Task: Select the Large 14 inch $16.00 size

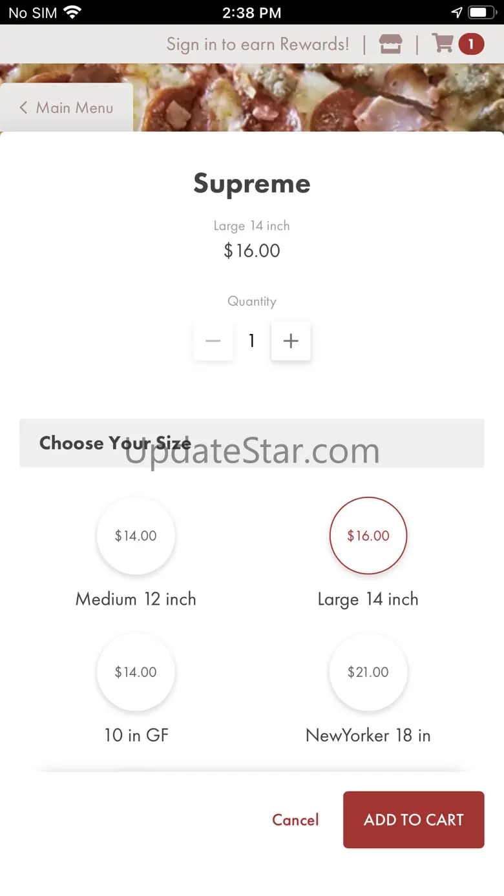Action: (368, 536)
